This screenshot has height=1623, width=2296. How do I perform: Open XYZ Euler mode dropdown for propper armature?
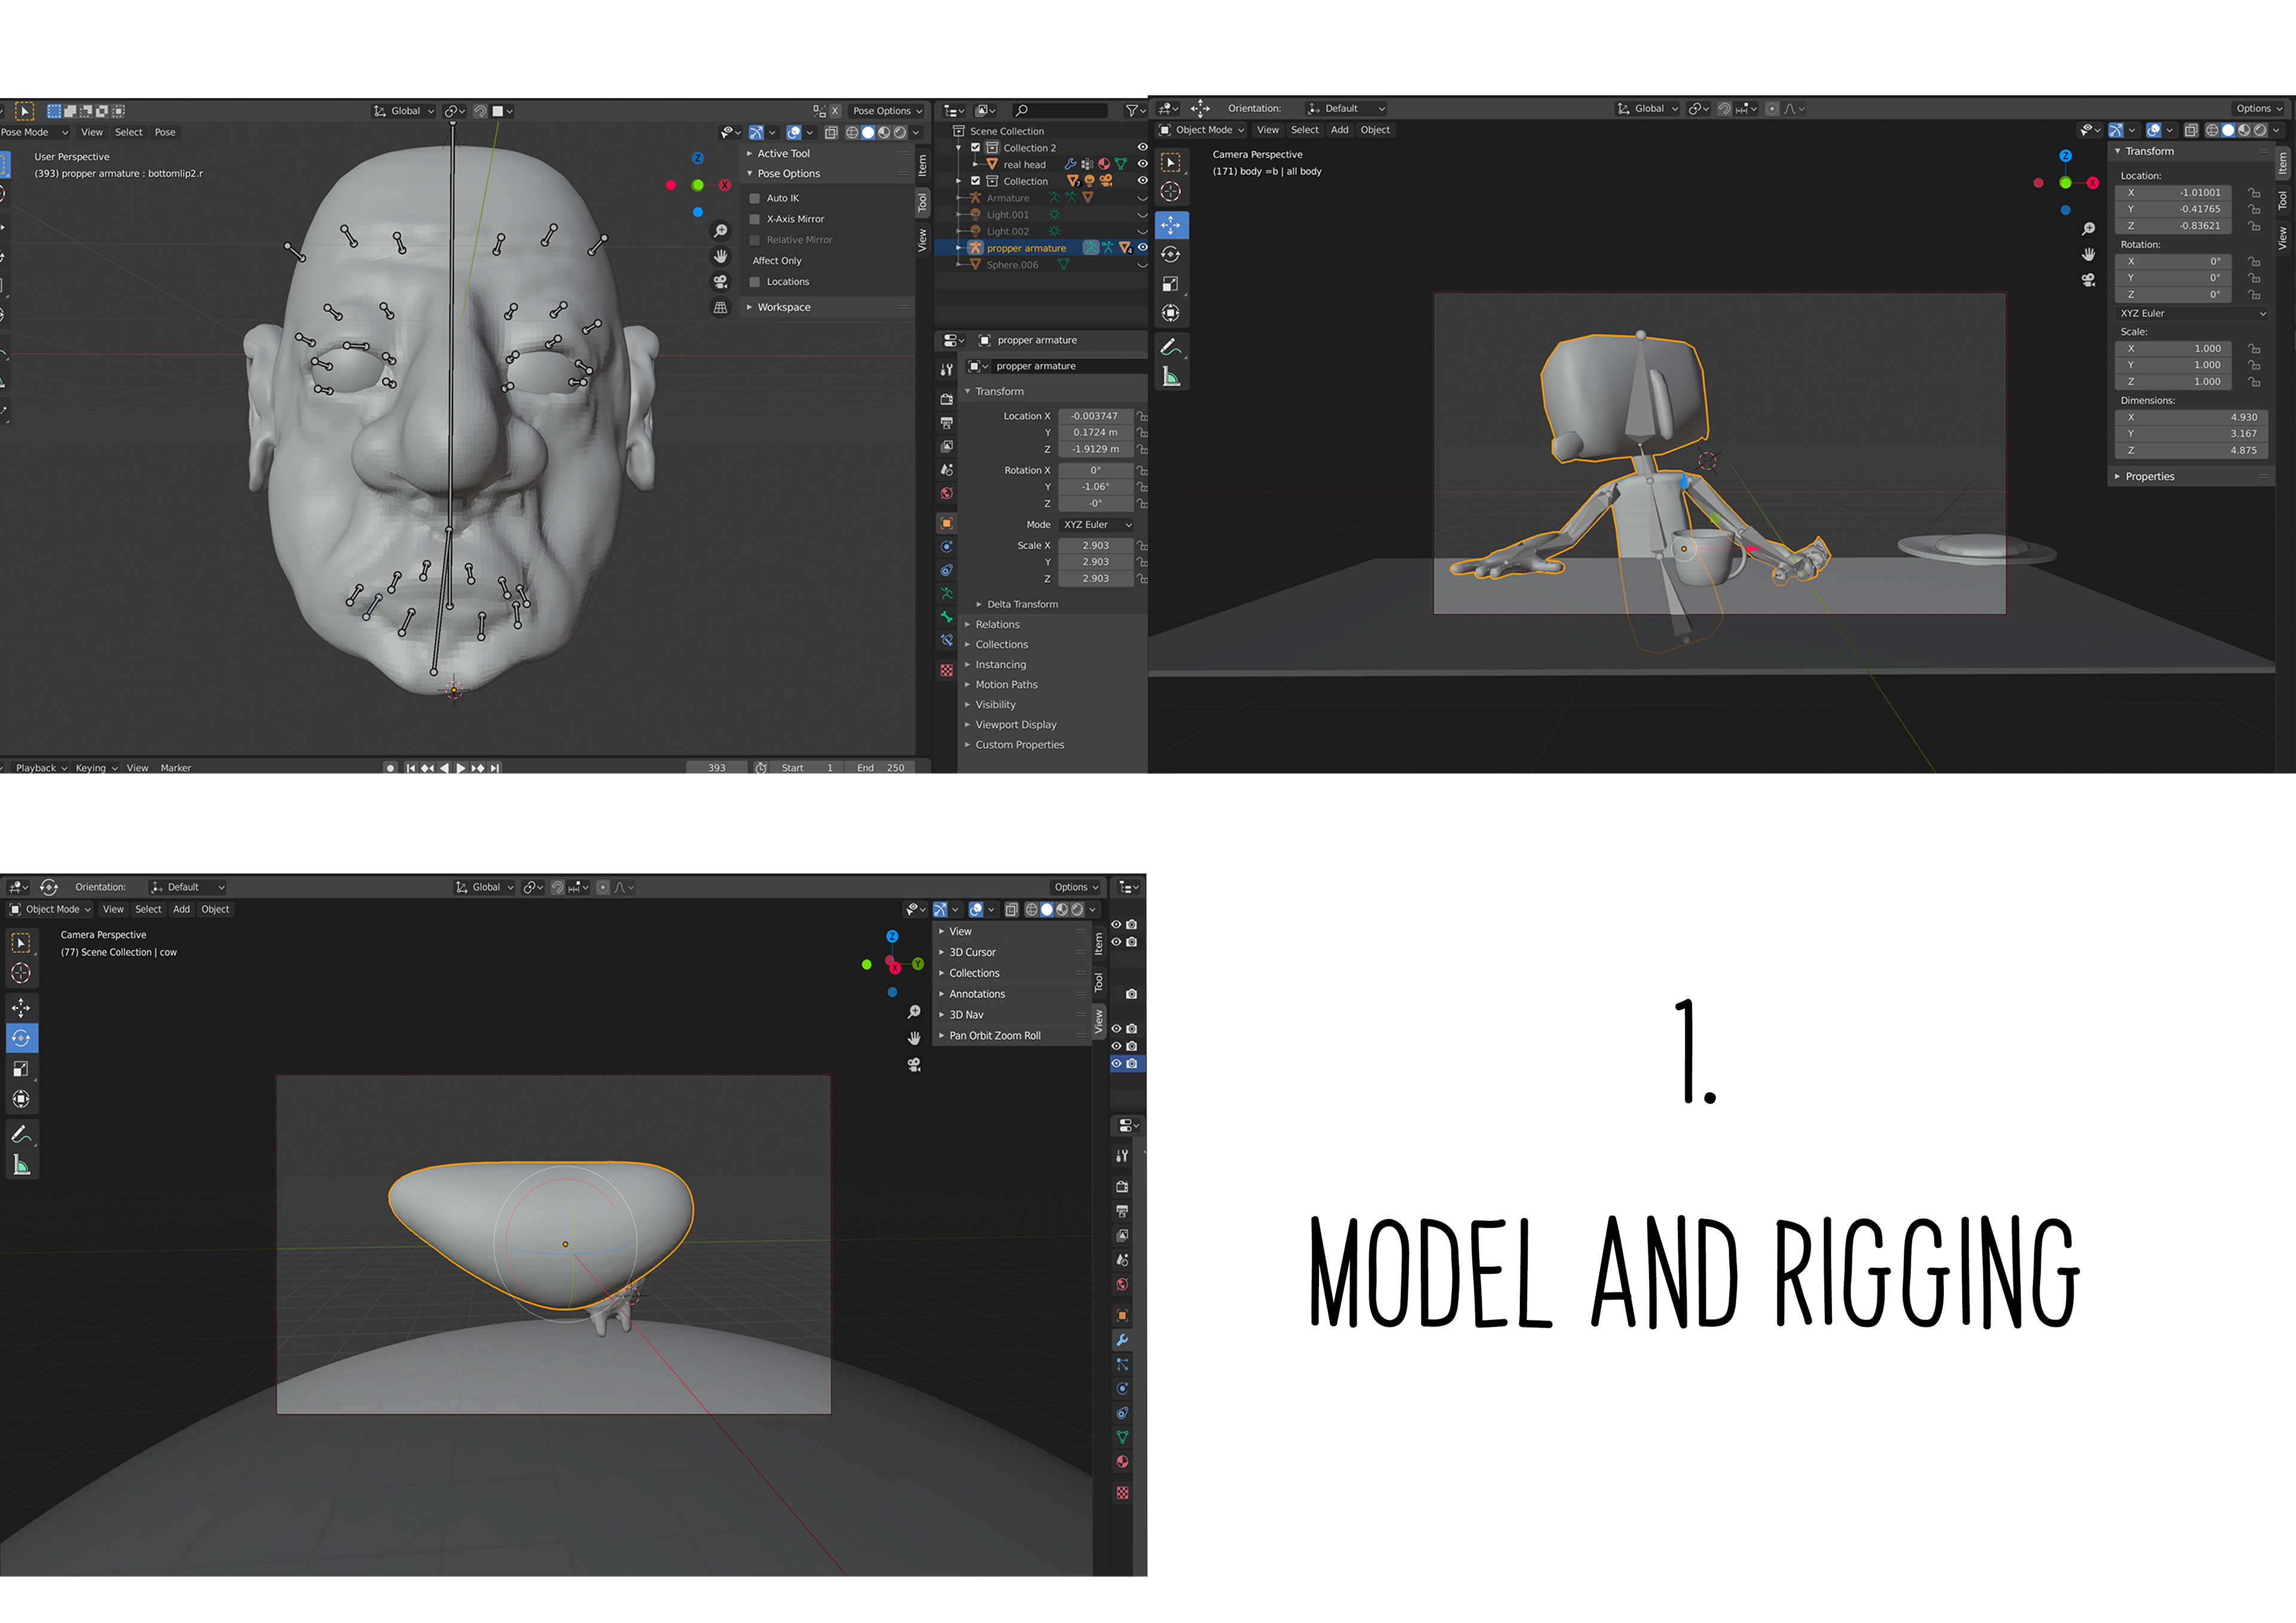click(x=1097, y=525)
